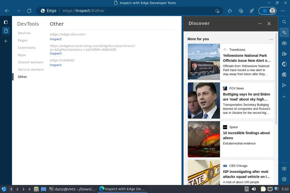Inspect the edgeservices.bing.com searchreco target

click(x=56, y=53)
